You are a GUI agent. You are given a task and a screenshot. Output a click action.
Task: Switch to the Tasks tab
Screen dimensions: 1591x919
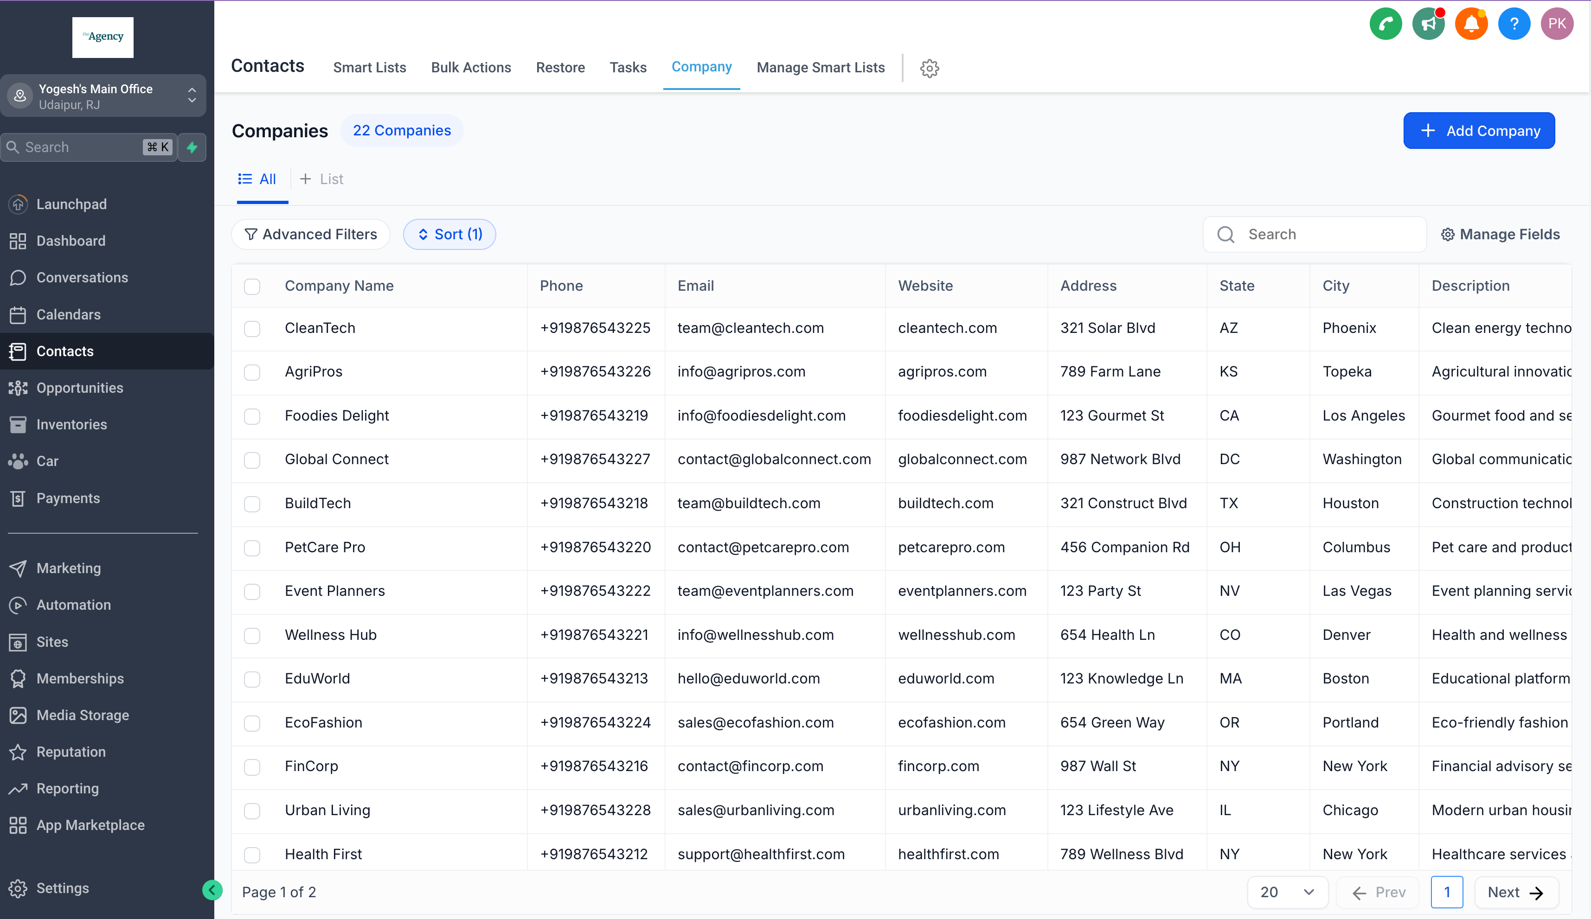coord(628,68)
